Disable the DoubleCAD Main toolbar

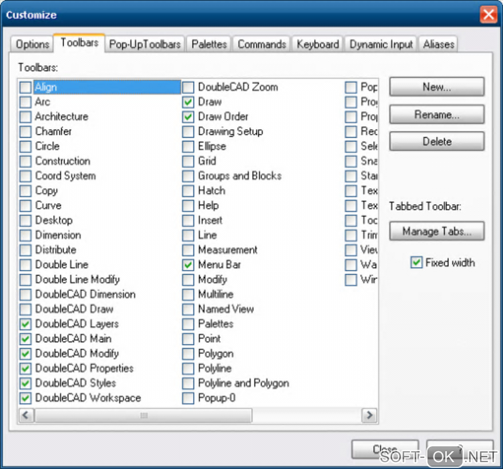point(25,339)
